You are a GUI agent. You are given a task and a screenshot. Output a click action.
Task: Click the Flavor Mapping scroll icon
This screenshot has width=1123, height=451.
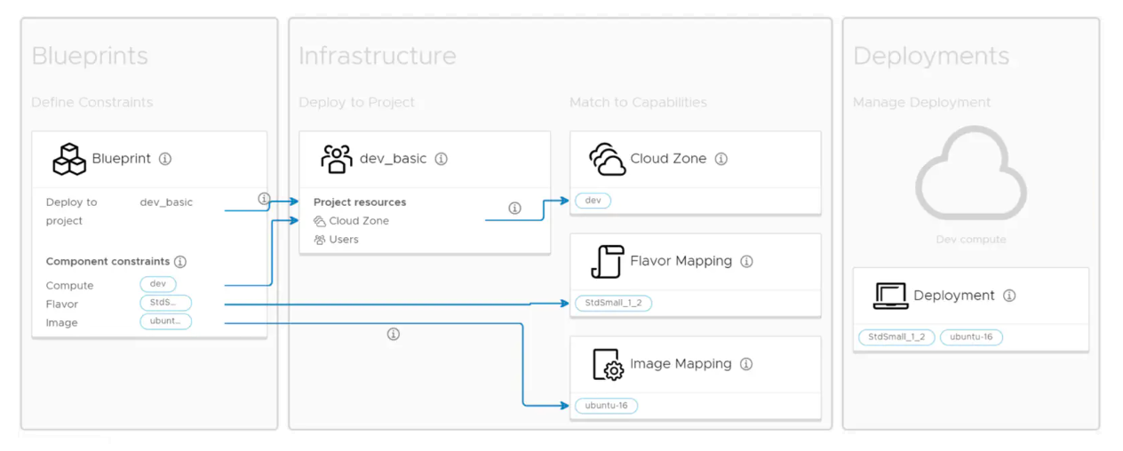click(x=607, y=262)
